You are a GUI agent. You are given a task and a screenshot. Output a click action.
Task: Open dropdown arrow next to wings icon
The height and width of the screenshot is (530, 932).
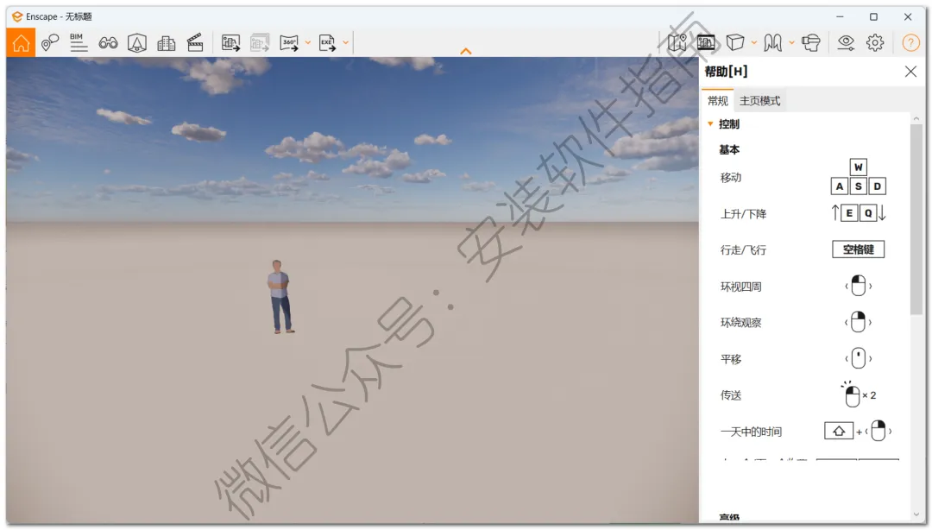click(791, 43)
